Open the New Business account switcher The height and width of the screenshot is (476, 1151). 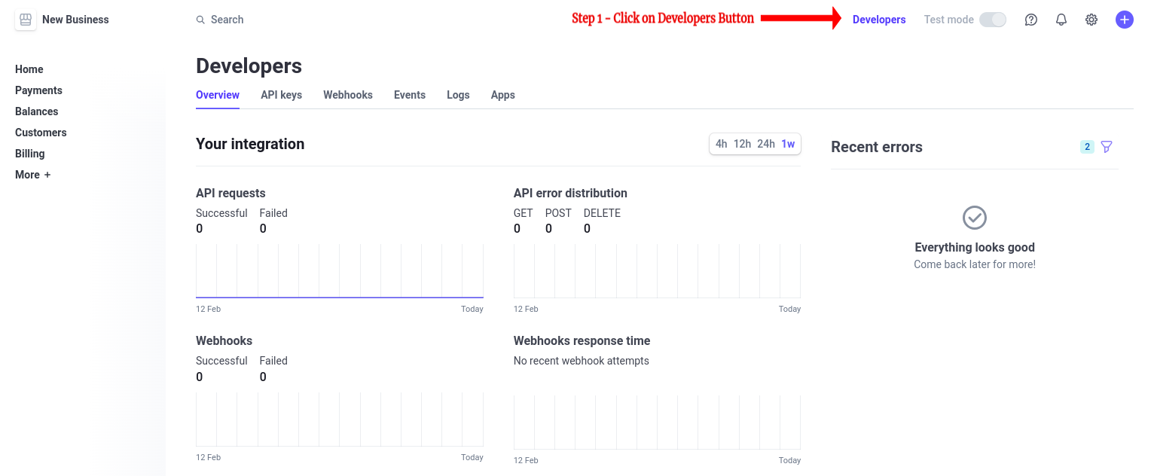(x=75, y=20)
